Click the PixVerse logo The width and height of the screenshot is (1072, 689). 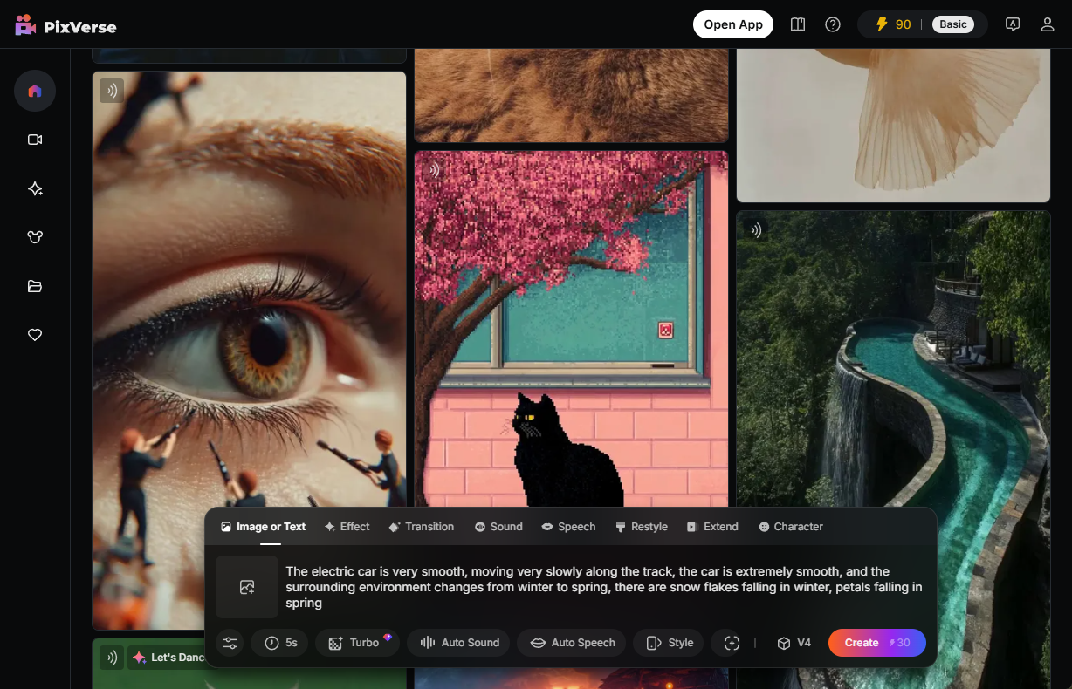[65, 25]
